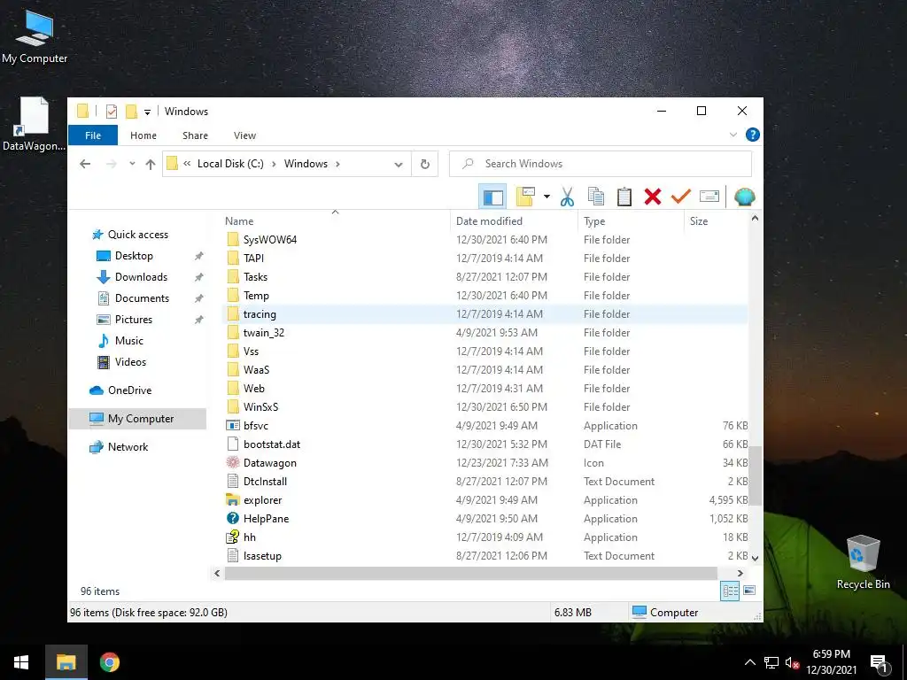The height and width of the screenshot is (680, 907).
Task: Expand the chevron after Windows breadcrumb
Action: [x=337, y=164]
